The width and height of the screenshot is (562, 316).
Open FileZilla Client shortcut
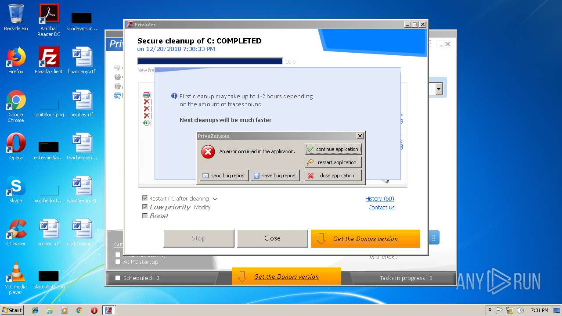click(x=49, y=61)
